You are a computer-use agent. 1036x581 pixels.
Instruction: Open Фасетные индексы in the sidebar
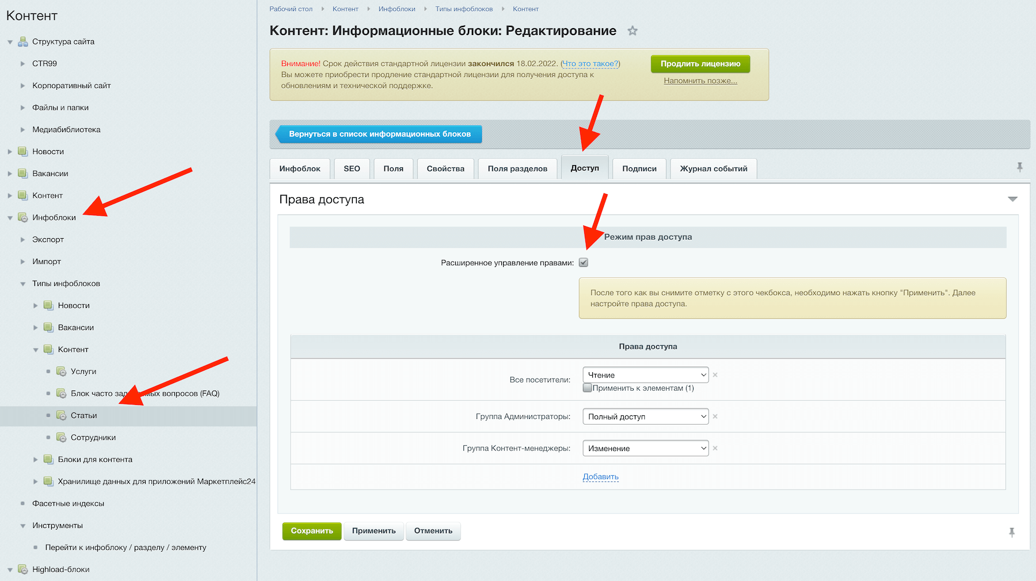(68, 503)
